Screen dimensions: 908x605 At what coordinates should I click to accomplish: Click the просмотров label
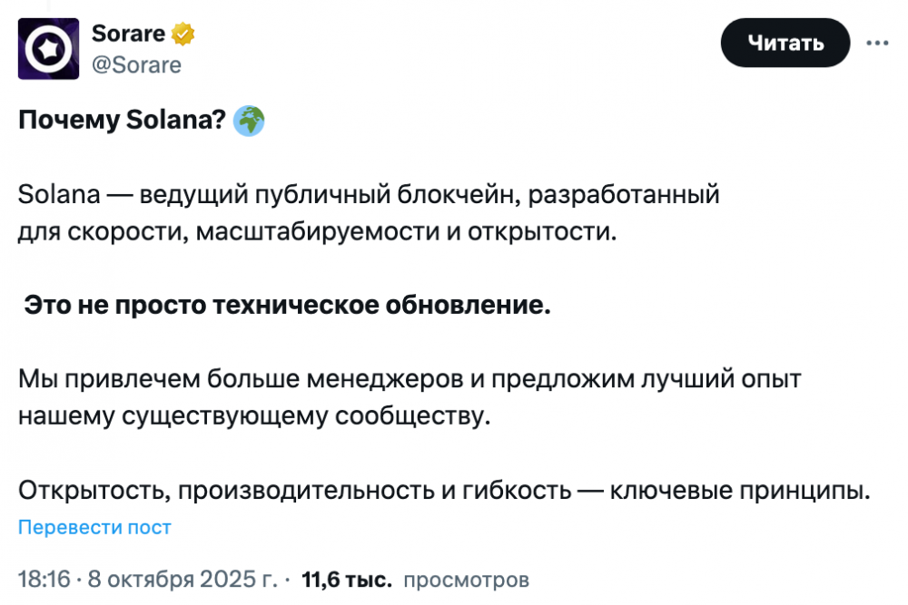pyautogui.click(x=466, y=579)
